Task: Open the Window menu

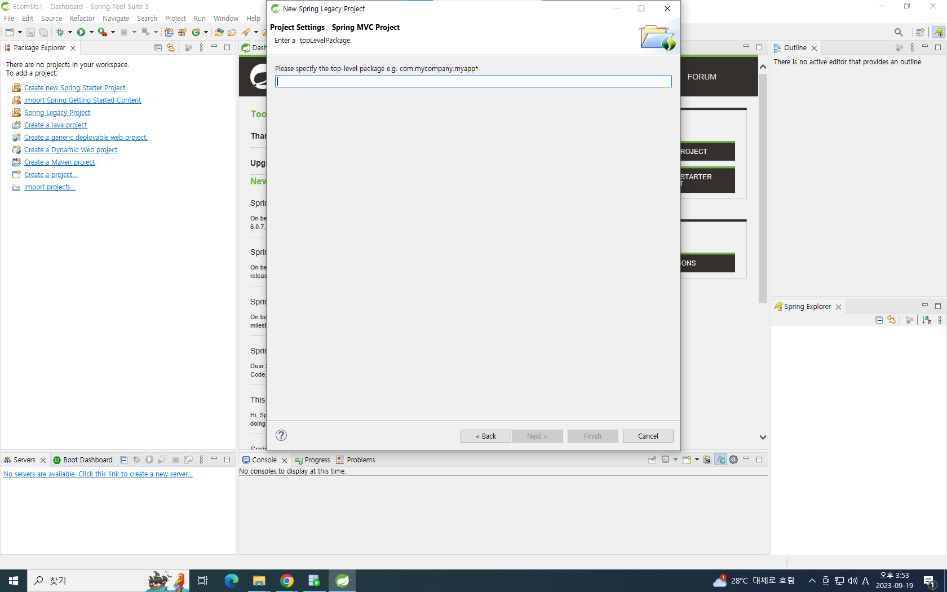Action: pos(226,19)
